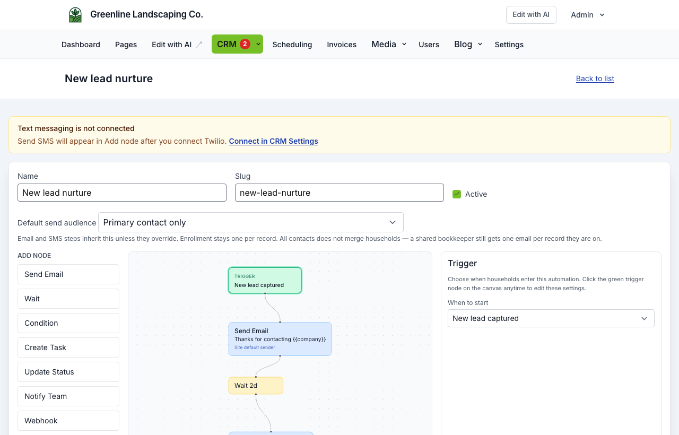Click the 'Text messaging is not connected' heading
This screenshot has width=679, height=435.
coord(76,128)
